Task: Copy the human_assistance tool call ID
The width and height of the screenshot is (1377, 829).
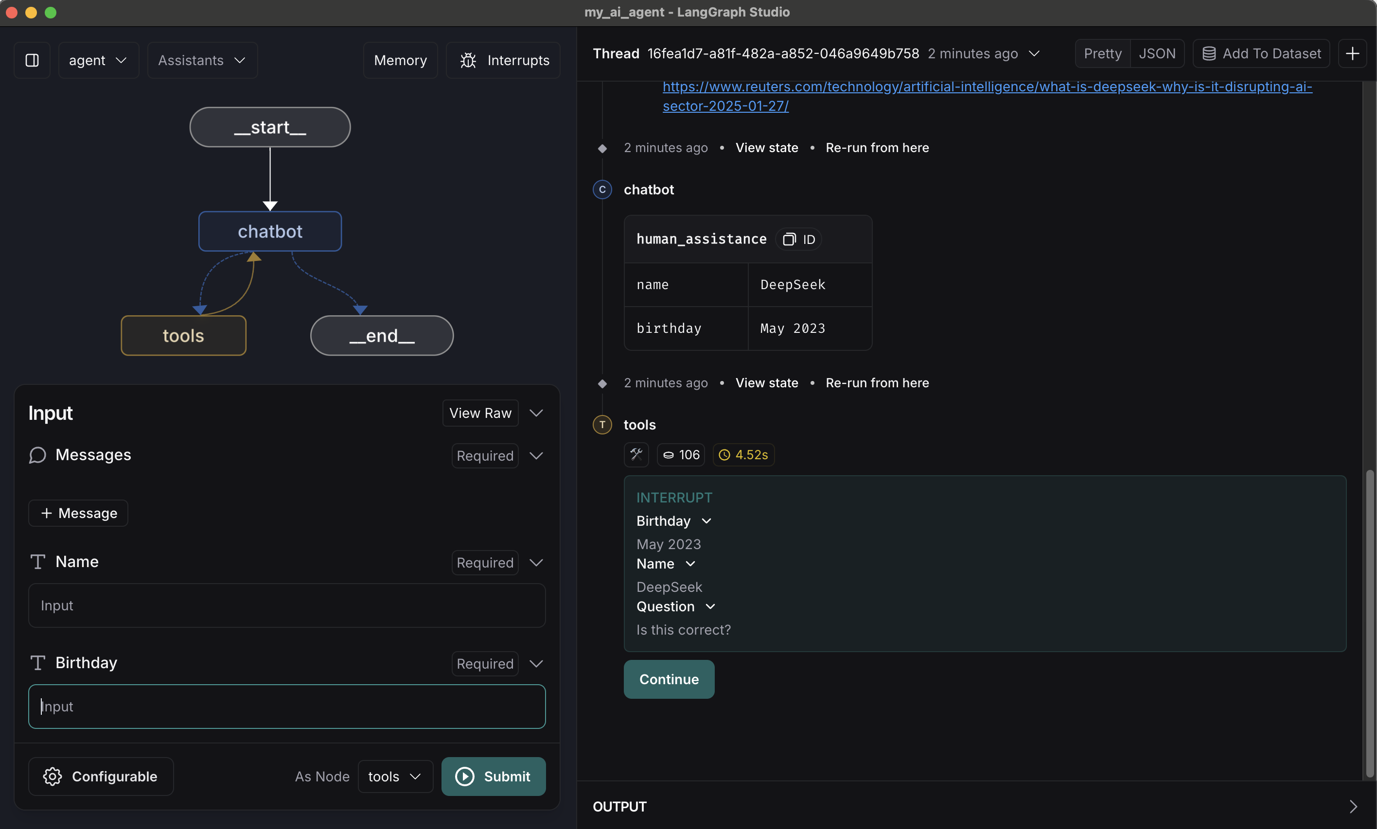Action: click(798, 239)
